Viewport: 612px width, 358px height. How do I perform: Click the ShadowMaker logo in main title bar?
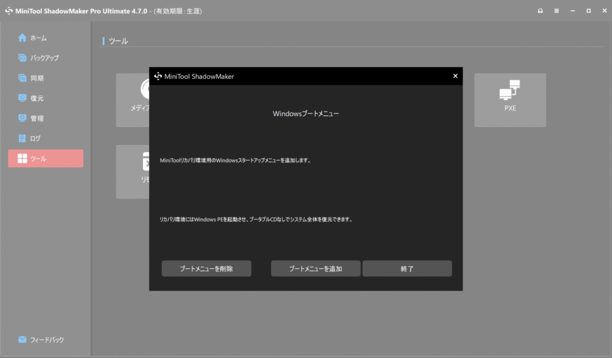pos(9,11)
